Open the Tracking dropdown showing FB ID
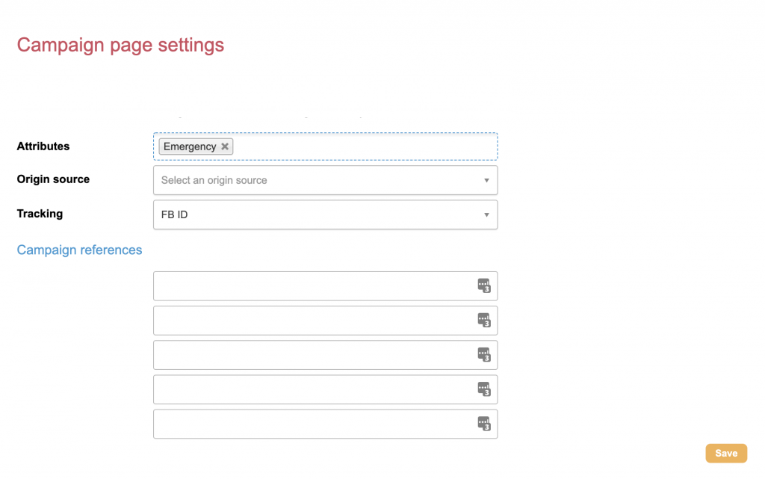765x479 pixels. click(318, 214)
